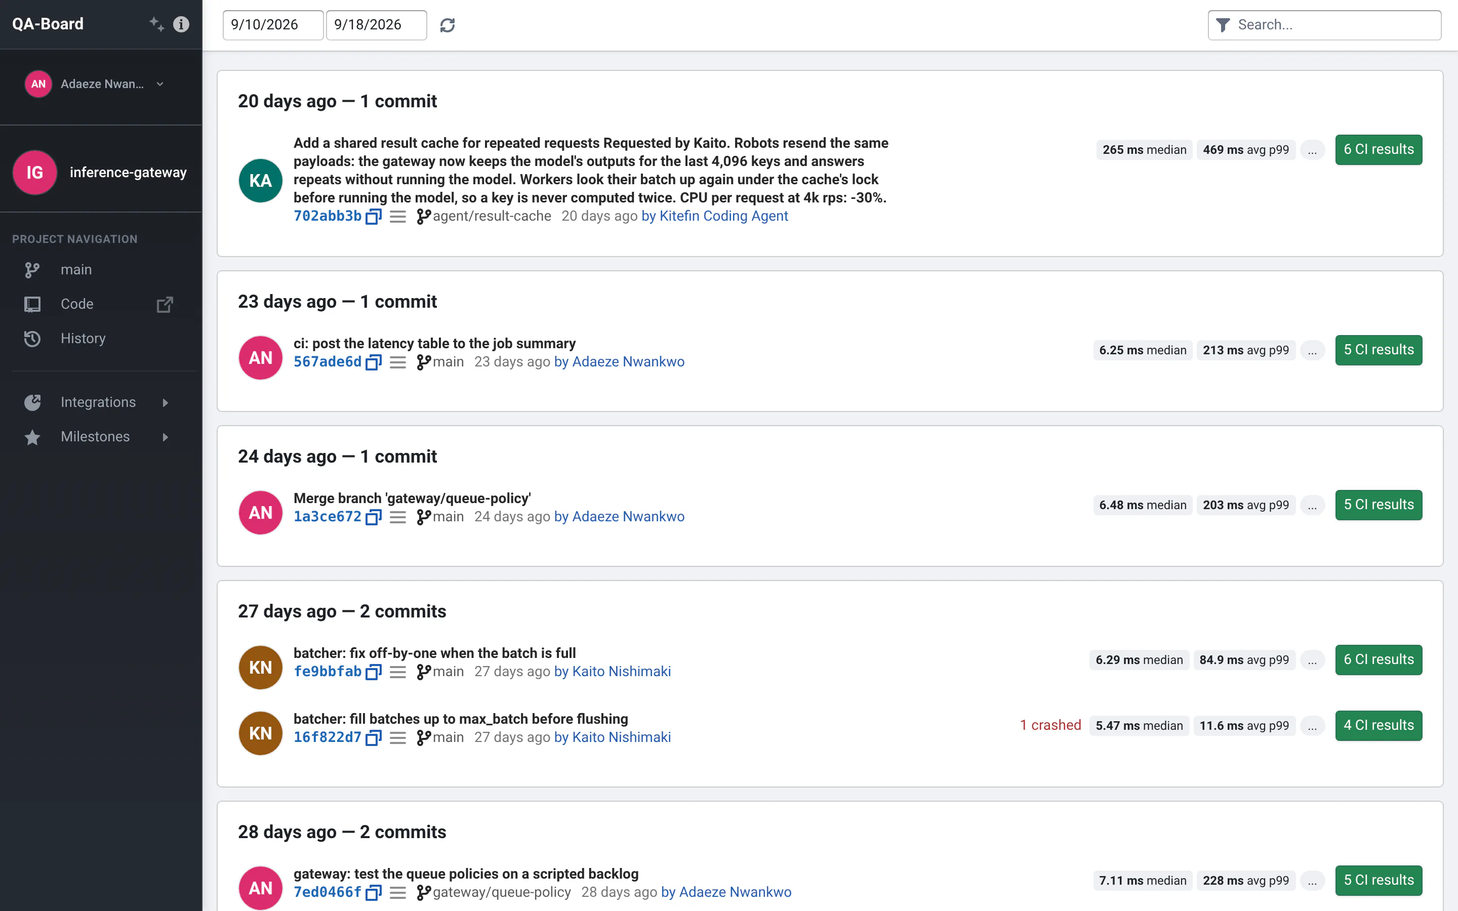Open 4 CI results for commit 16f822d7
Image resolution: width=1458 pixels, height=911 pixels.
(1379, 725)
